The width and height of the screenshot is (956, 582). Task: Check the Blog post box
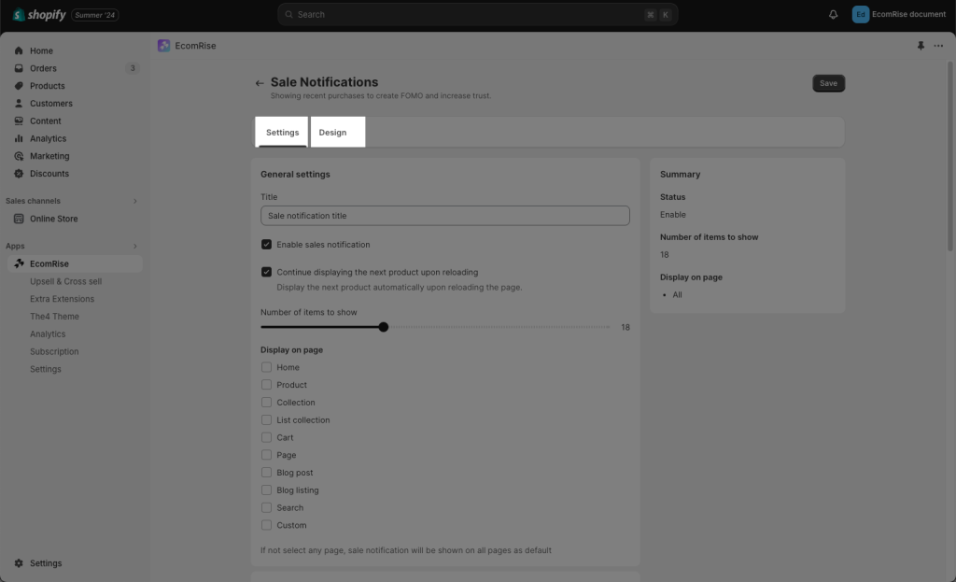point(266,473)
